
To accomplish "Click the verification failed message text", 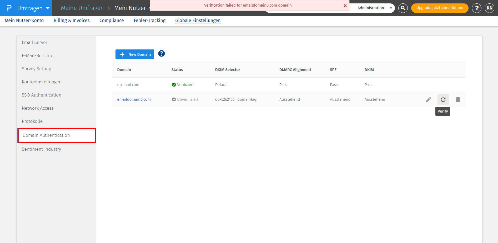I will pyautogui.click(x=248, y=5).
